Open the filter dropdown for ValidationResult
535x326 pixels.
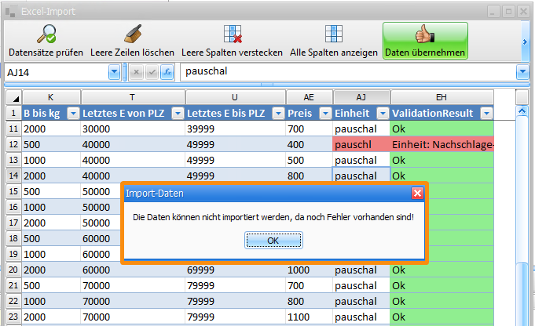click(x=486, y=113)
